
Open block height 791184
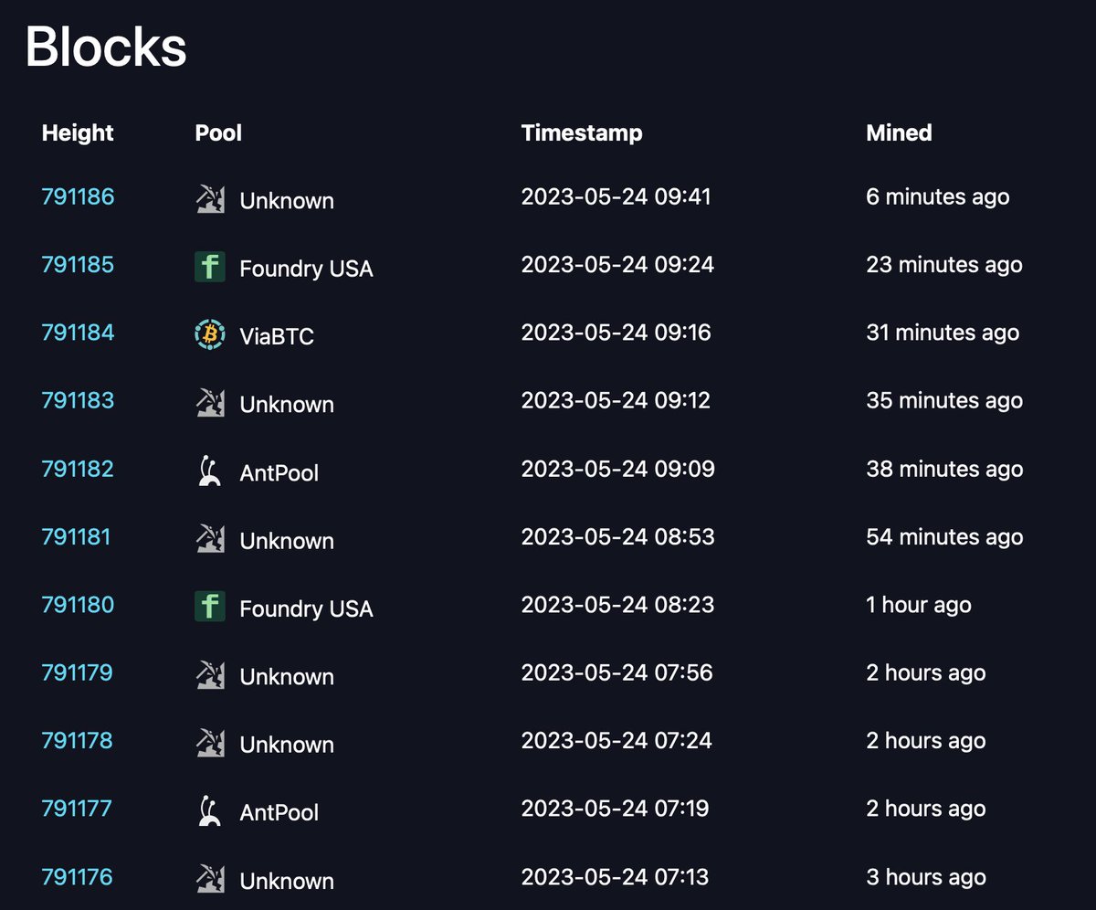click(78, 333)
